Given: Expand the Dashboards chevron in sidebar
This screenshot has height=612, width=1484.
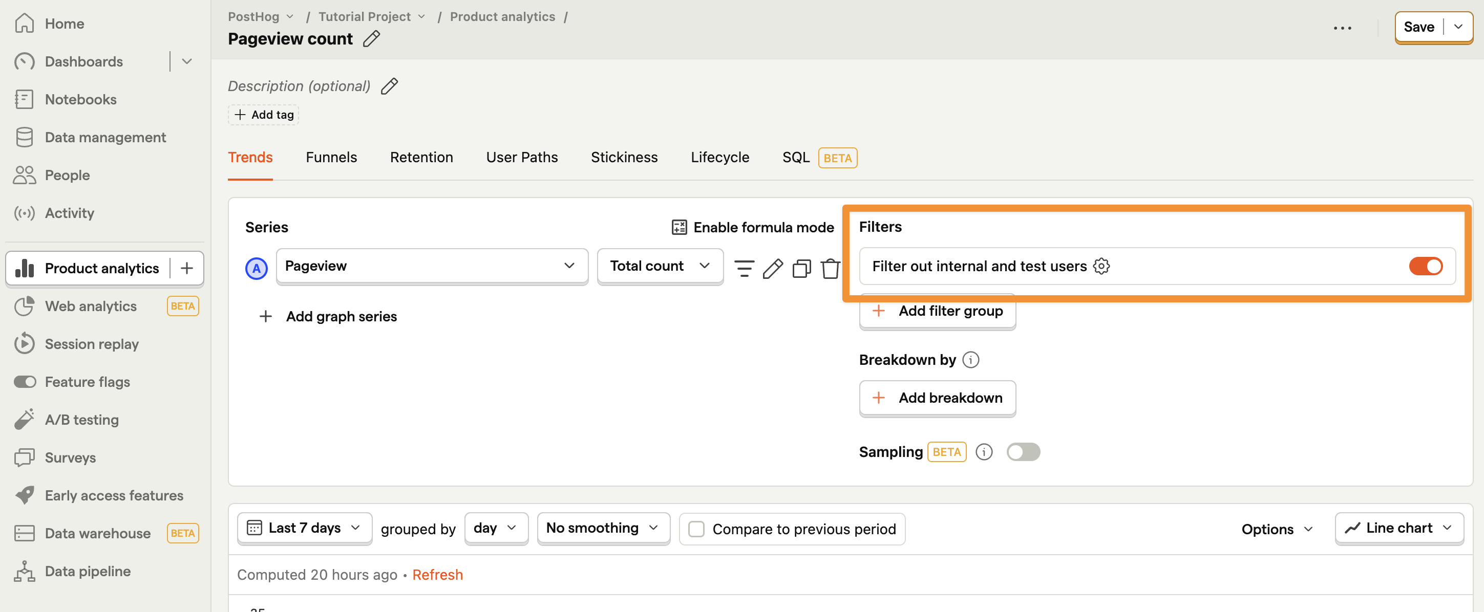Looking at the screenshot, I should (x=186, y=61).
